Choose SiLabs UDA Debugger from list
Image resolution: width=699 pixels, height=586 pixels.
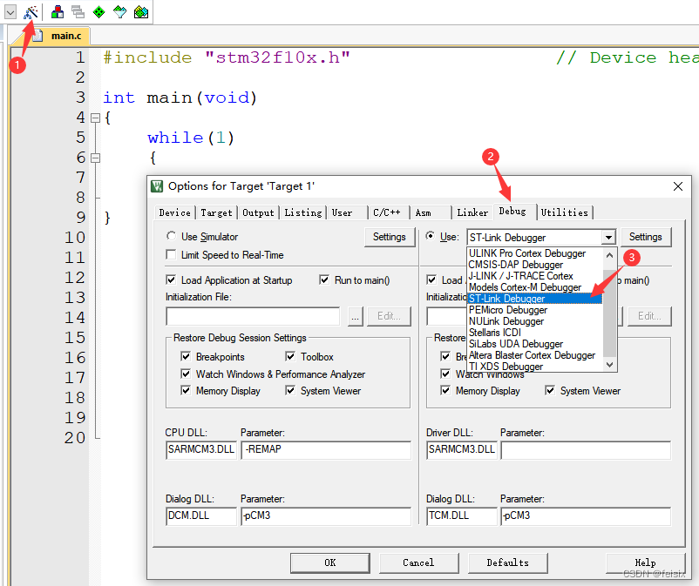pos(534,344)
